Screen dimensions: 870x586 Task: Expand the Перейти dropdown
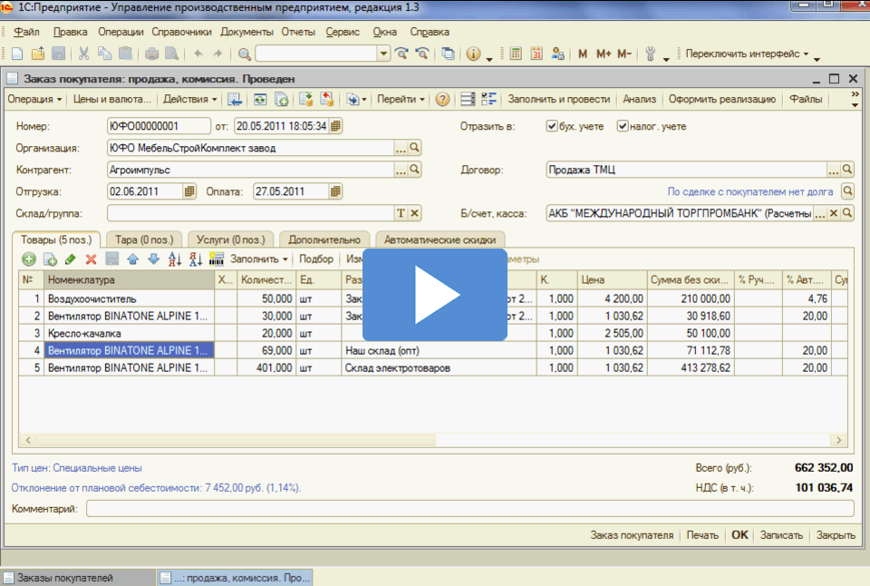coord(401,100)
